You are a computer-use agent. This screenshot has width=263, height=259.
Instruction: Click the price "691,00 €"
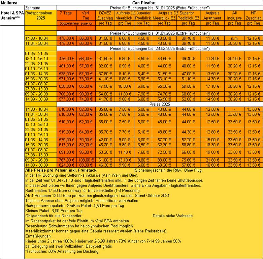[x=67, y=152]
